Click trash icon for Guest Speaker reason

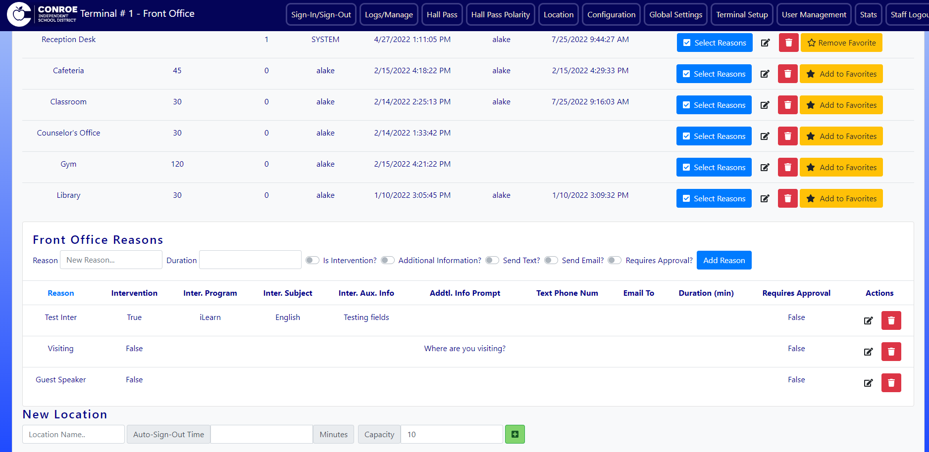(x=891, y=383)
